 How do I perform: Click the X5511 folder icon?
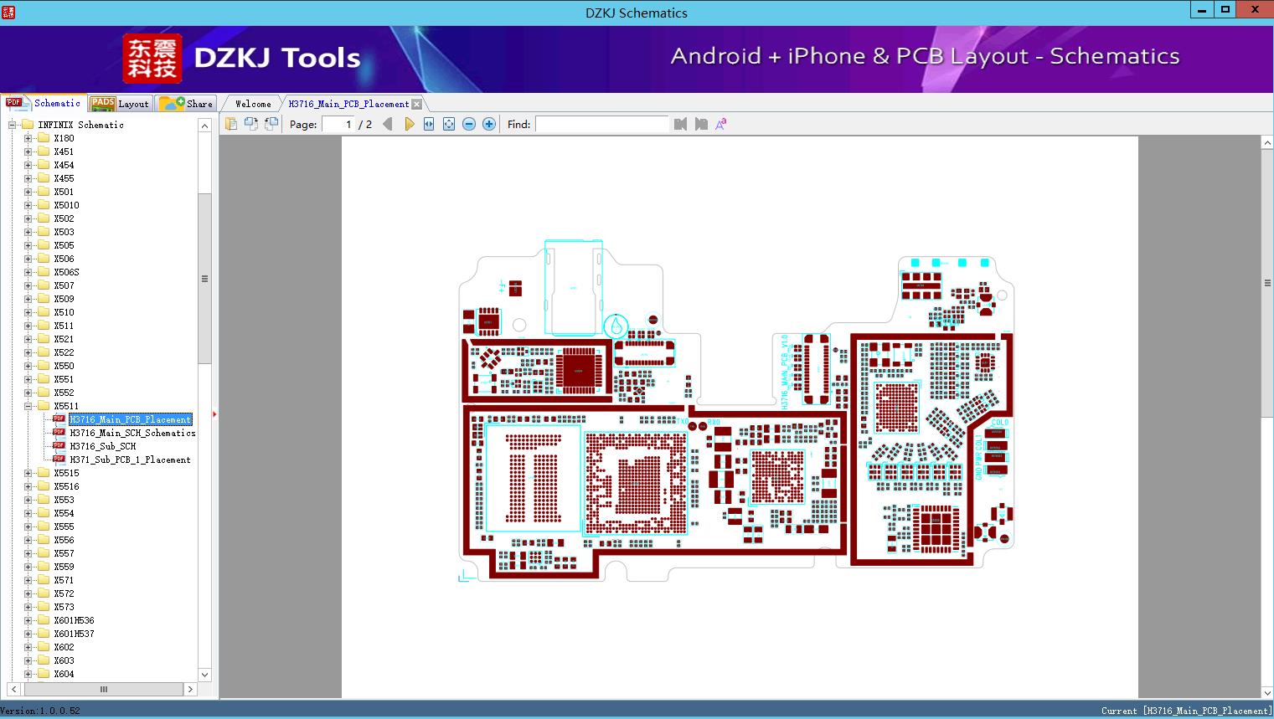pyautogui.click(x=44, y=406)
